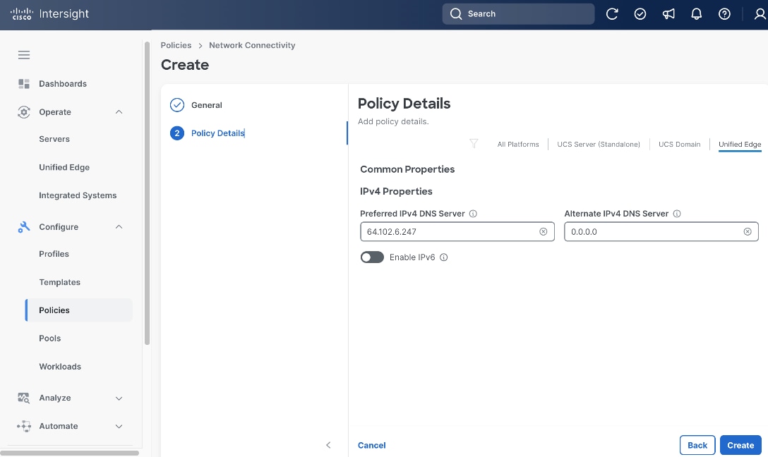Click the header Search box
This screenshot has height=457, width=768.
point(518,13)
